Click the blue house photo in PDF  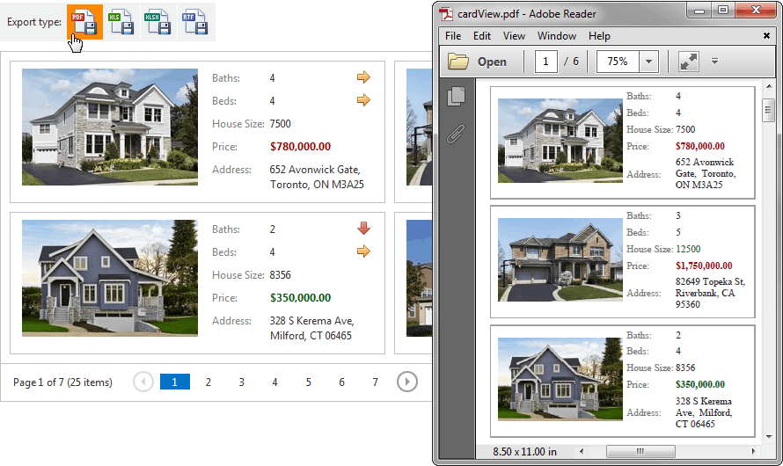[x=560, y=379]
